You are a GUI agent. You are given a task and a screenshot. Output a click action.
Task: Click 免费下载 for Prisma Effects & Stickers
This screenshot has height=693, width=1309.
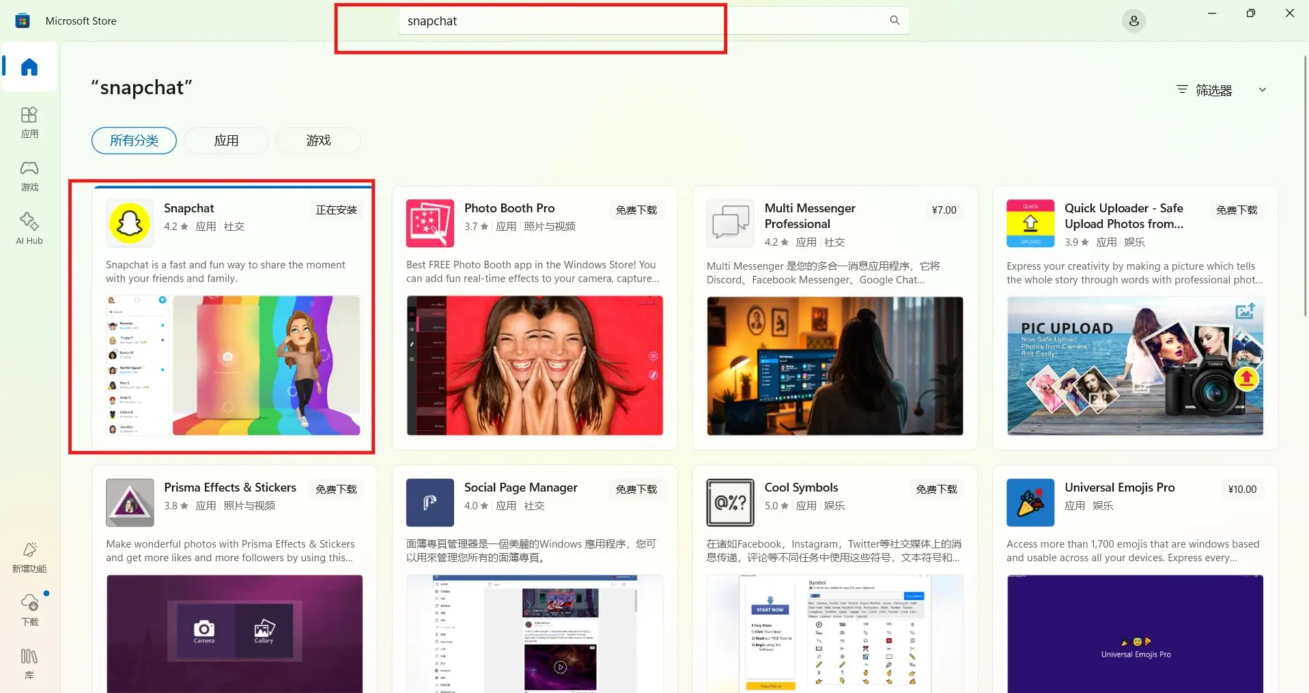pos(336,490)
